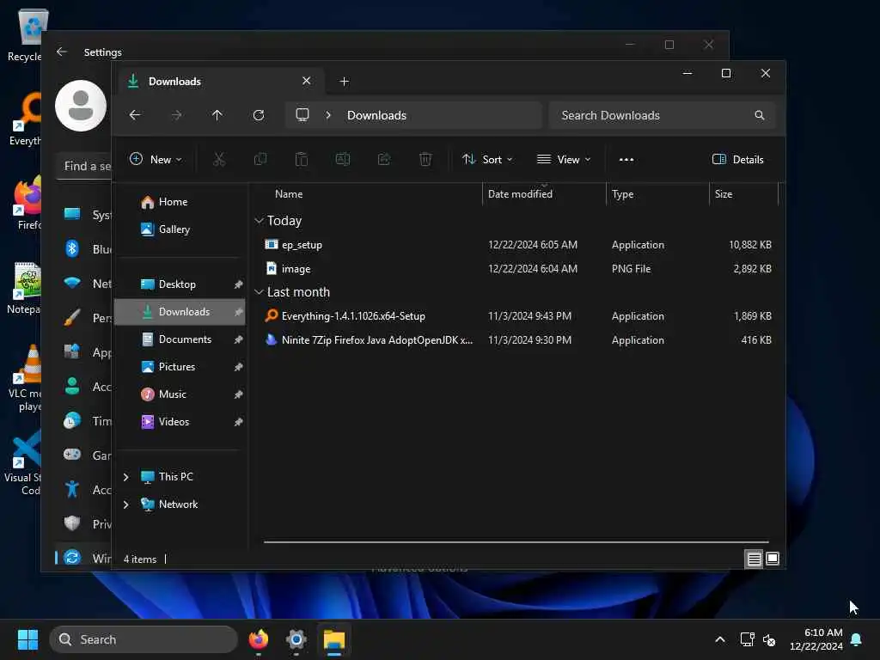The width and height of the screenshot is (880, 660).
Task: Open the Sort dropdown menu
Action: click(x=487, y=159)
